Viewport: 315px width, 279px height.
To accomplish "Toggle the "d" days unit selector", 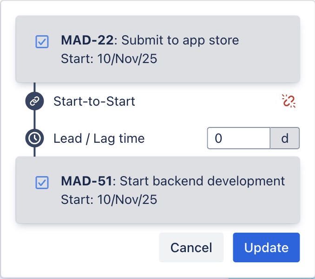I will click(x=285, y=138).
